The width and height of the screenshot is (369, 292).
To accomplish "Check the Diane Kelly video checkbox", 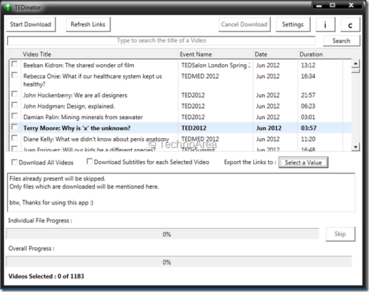I will click(x=14, y=138).
